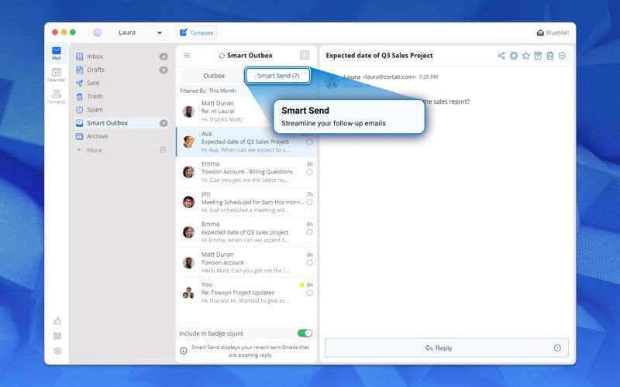Change the This Month filter
Viewport: 620px width, 387px height.
(222, 91)
